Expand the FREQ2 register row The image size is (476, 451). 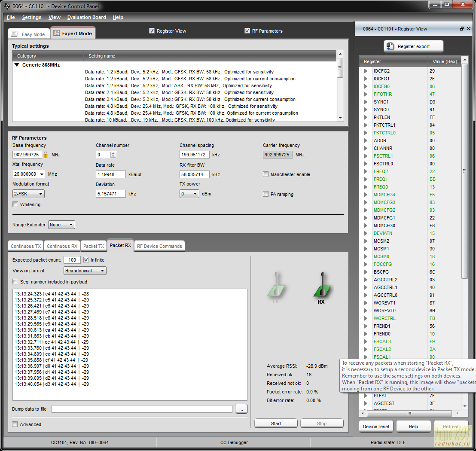click(x=366, y=171)
